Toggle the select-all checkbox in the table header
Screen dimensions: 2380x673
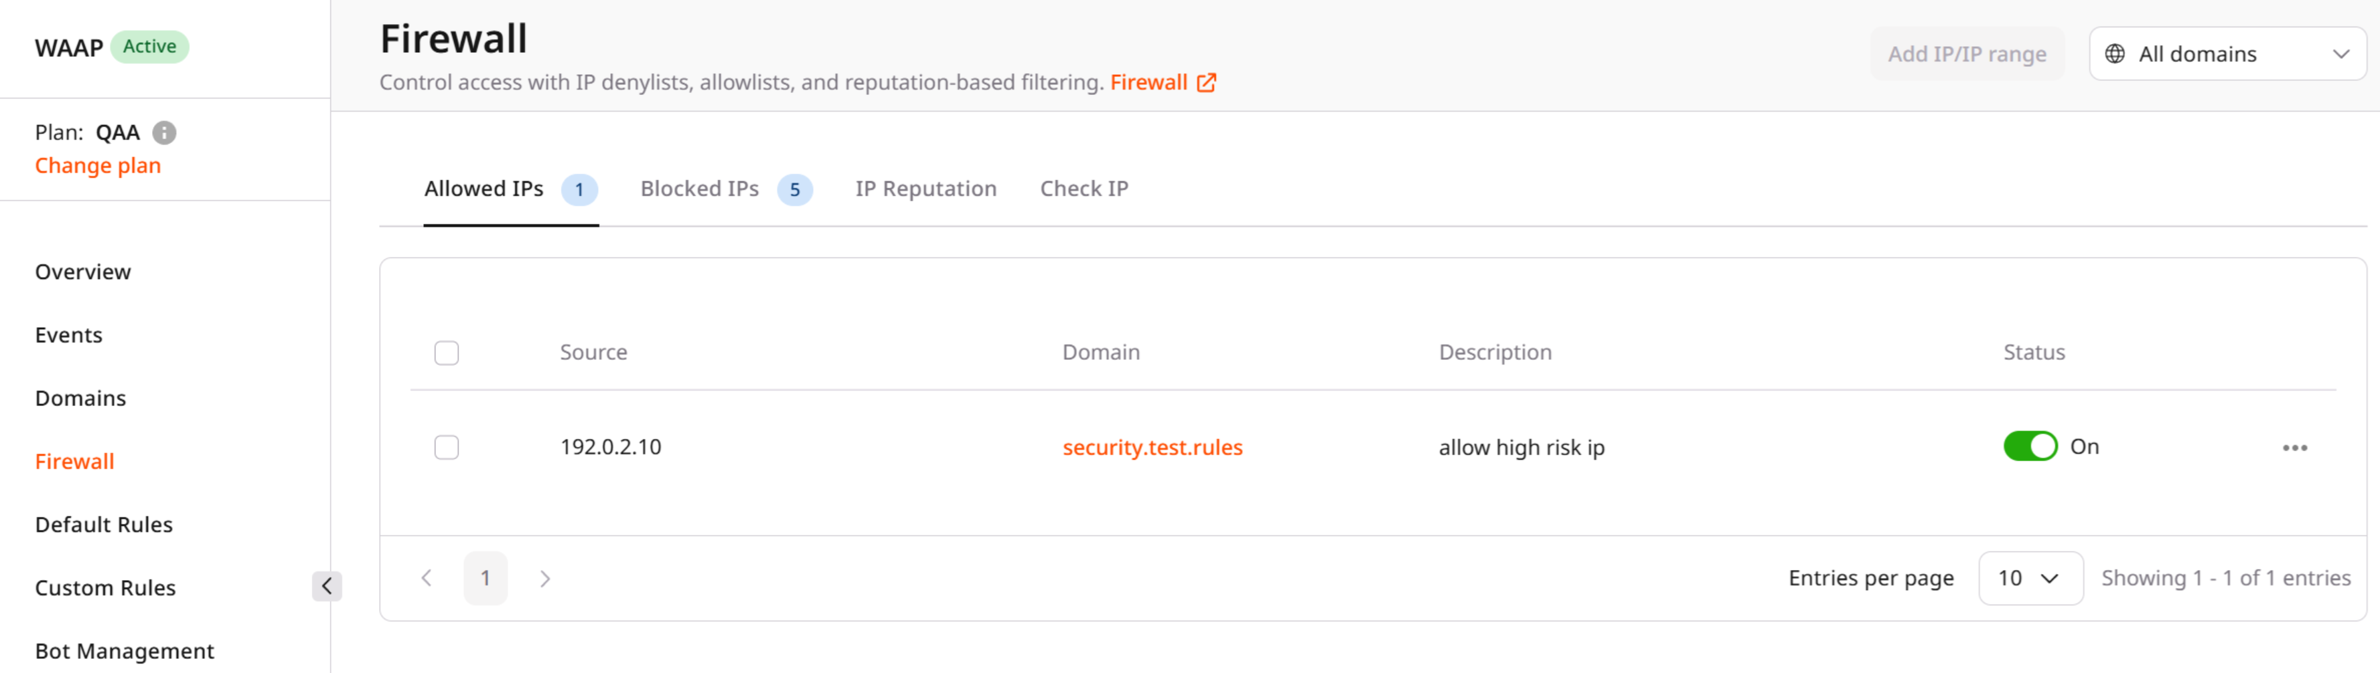pos(446,353)
